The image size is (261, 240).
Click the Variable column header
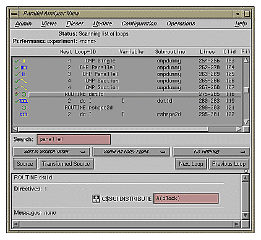pos(131,52)
